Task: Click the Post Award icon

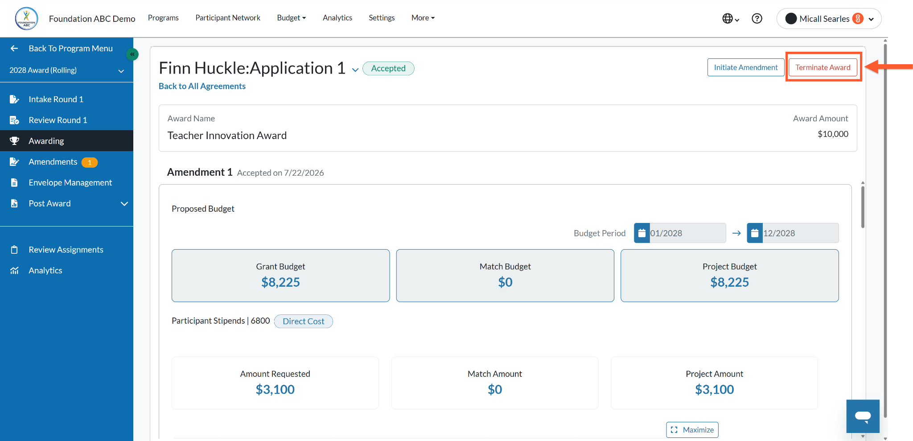Action: click(14, 203)
